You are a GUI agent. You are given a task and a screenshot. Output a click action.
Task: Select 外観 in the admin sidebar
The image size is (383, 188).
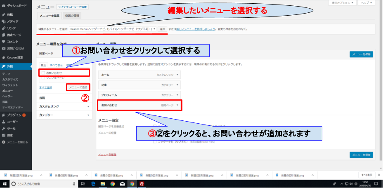coord(16,66)
